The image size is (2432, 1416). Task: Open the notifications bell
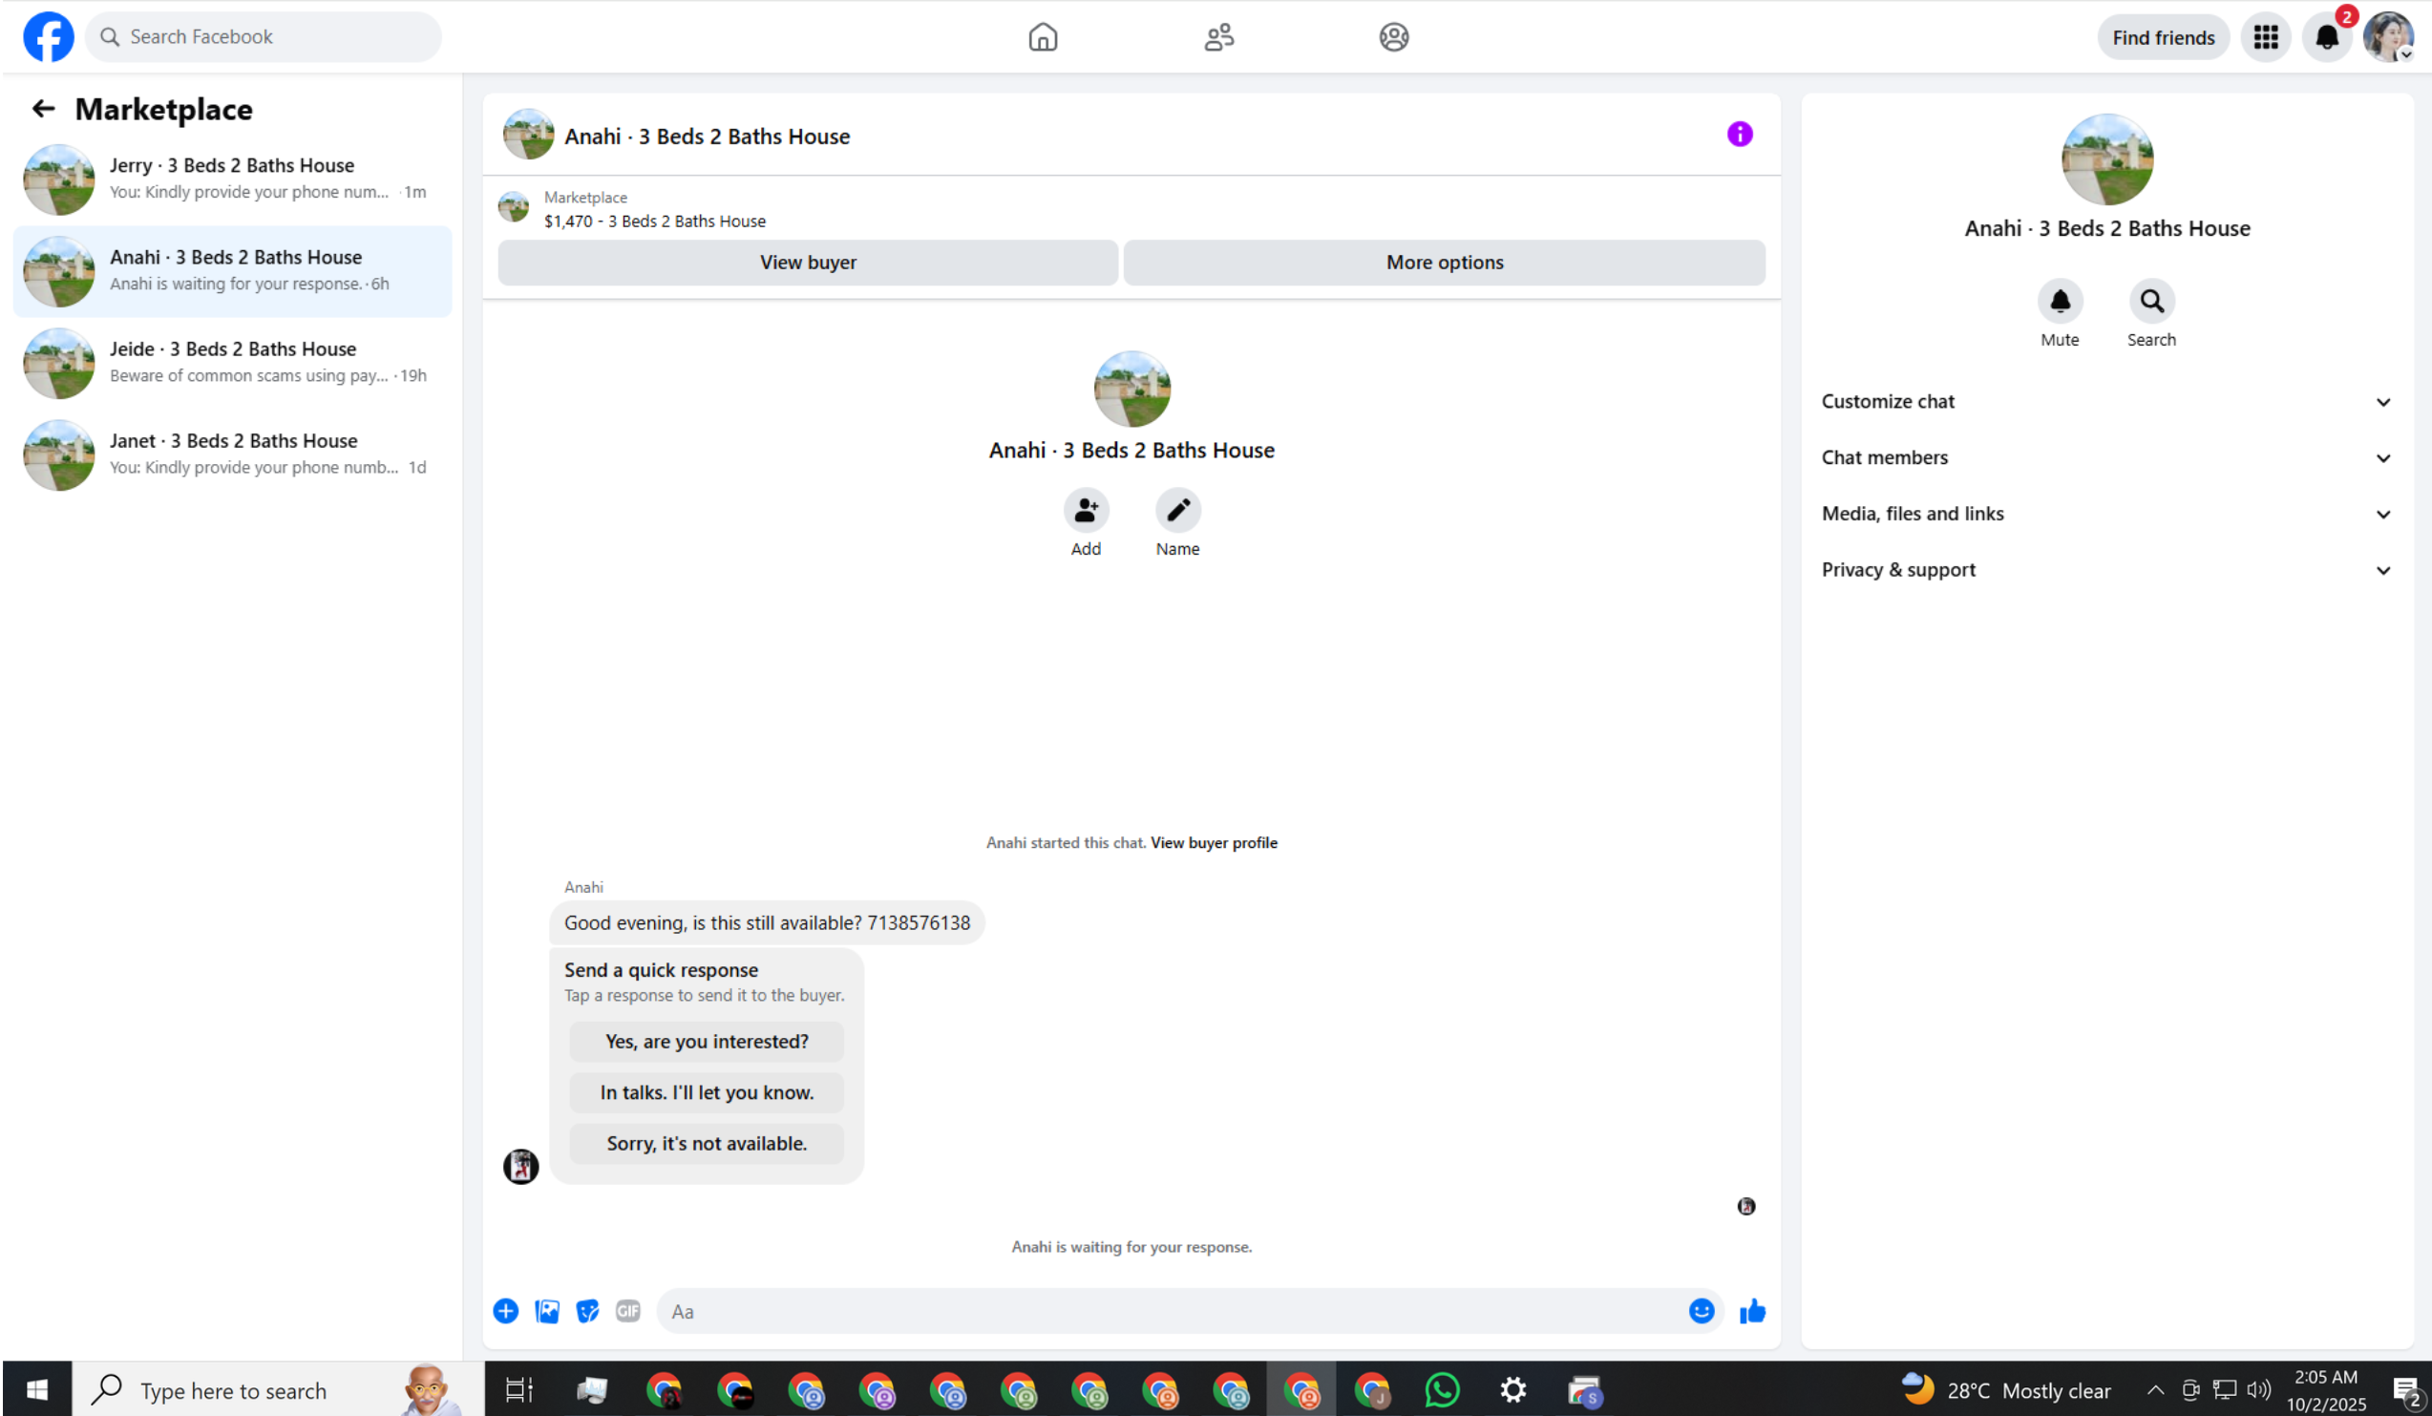(2326, 37)
